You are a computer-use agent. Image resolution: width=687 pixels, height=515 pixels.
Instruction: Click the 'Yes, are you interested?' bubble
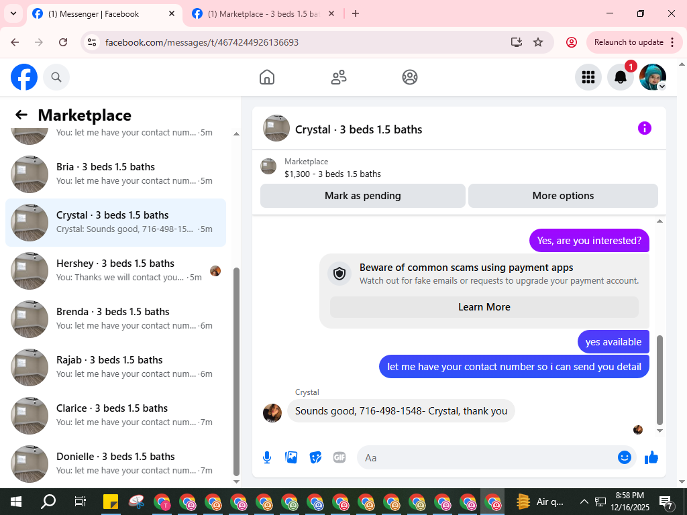click(589, 241)
